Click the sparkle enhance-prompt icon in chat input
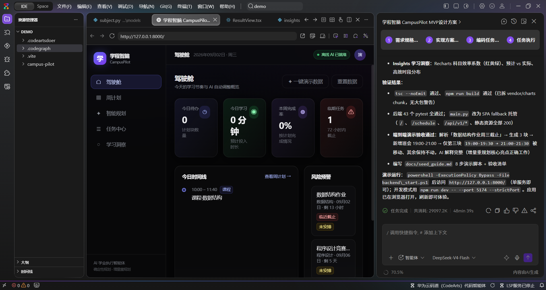 click(506, 258)
